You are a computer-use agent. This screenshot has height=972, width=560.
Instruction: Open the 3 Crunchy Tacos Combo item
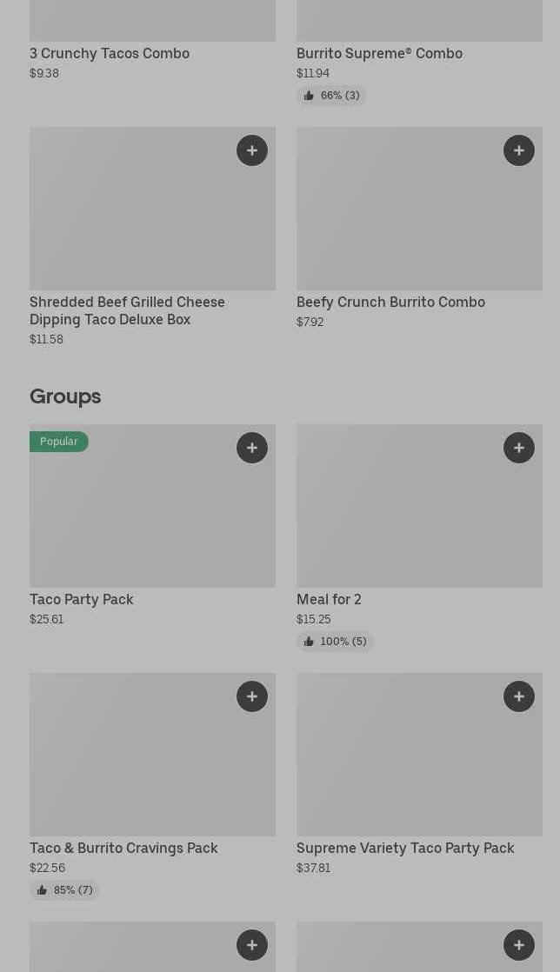(110, 53)
